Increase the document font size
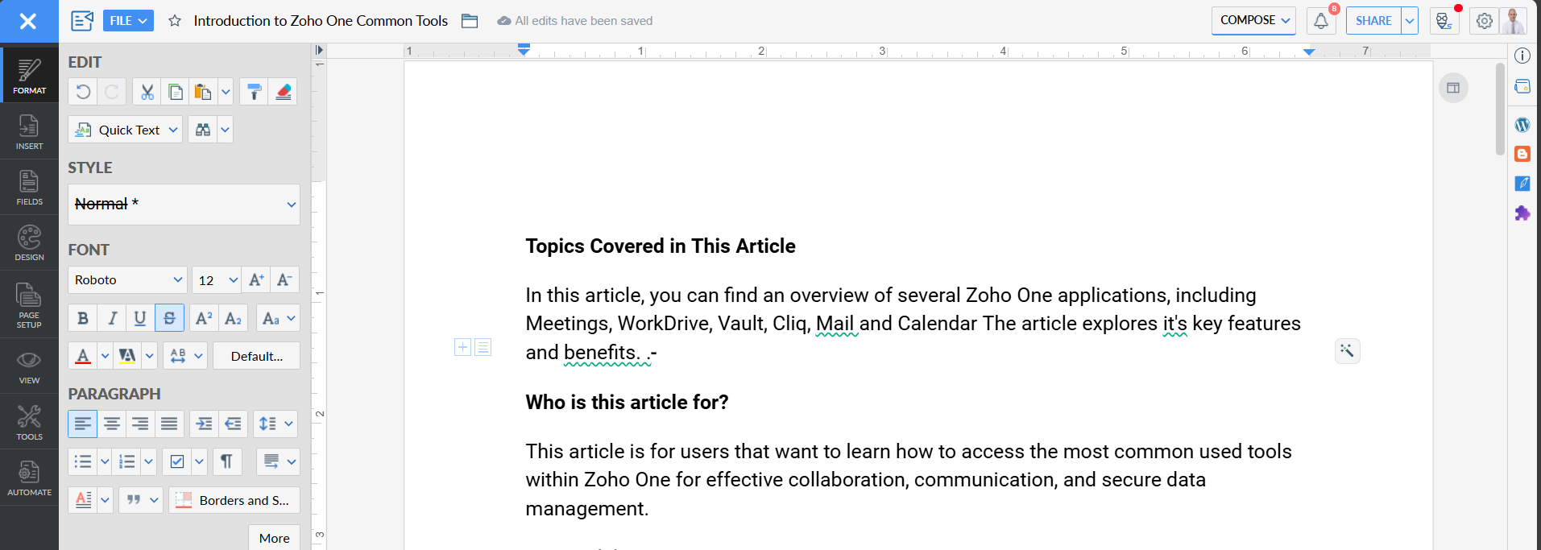 [x=256, y=279]
